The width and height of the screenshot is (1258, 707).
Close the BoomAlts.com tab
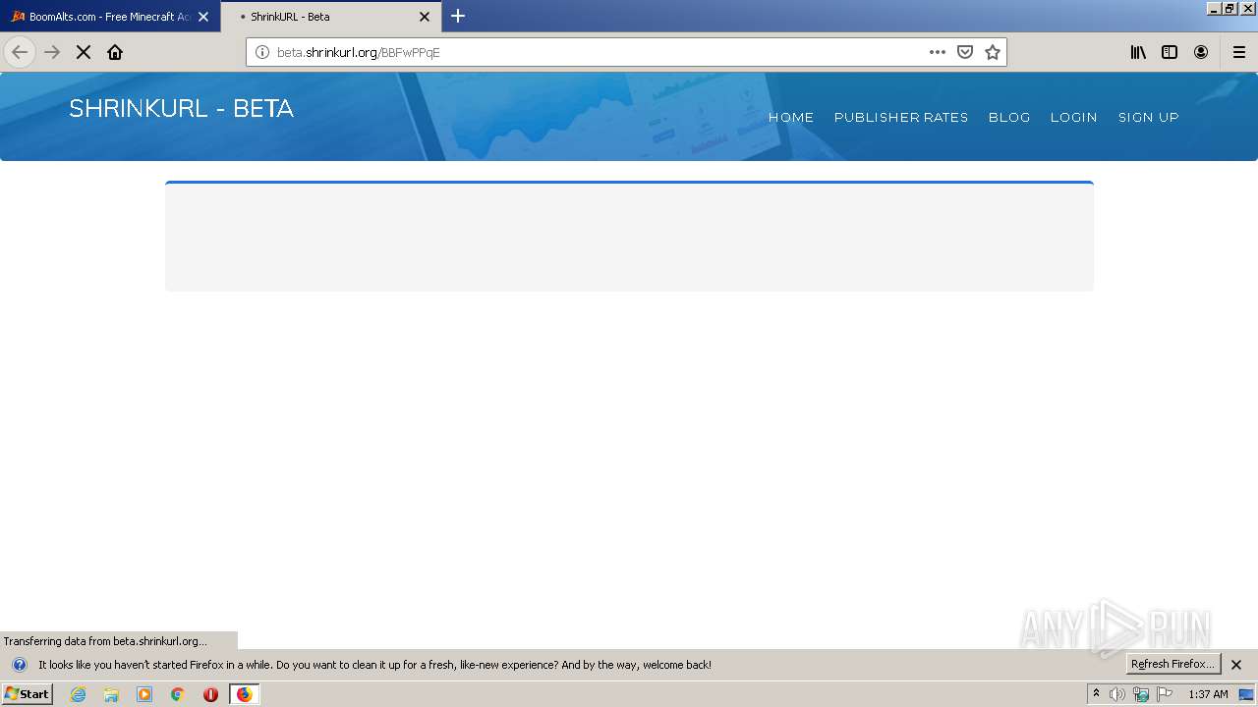[203, 17]
